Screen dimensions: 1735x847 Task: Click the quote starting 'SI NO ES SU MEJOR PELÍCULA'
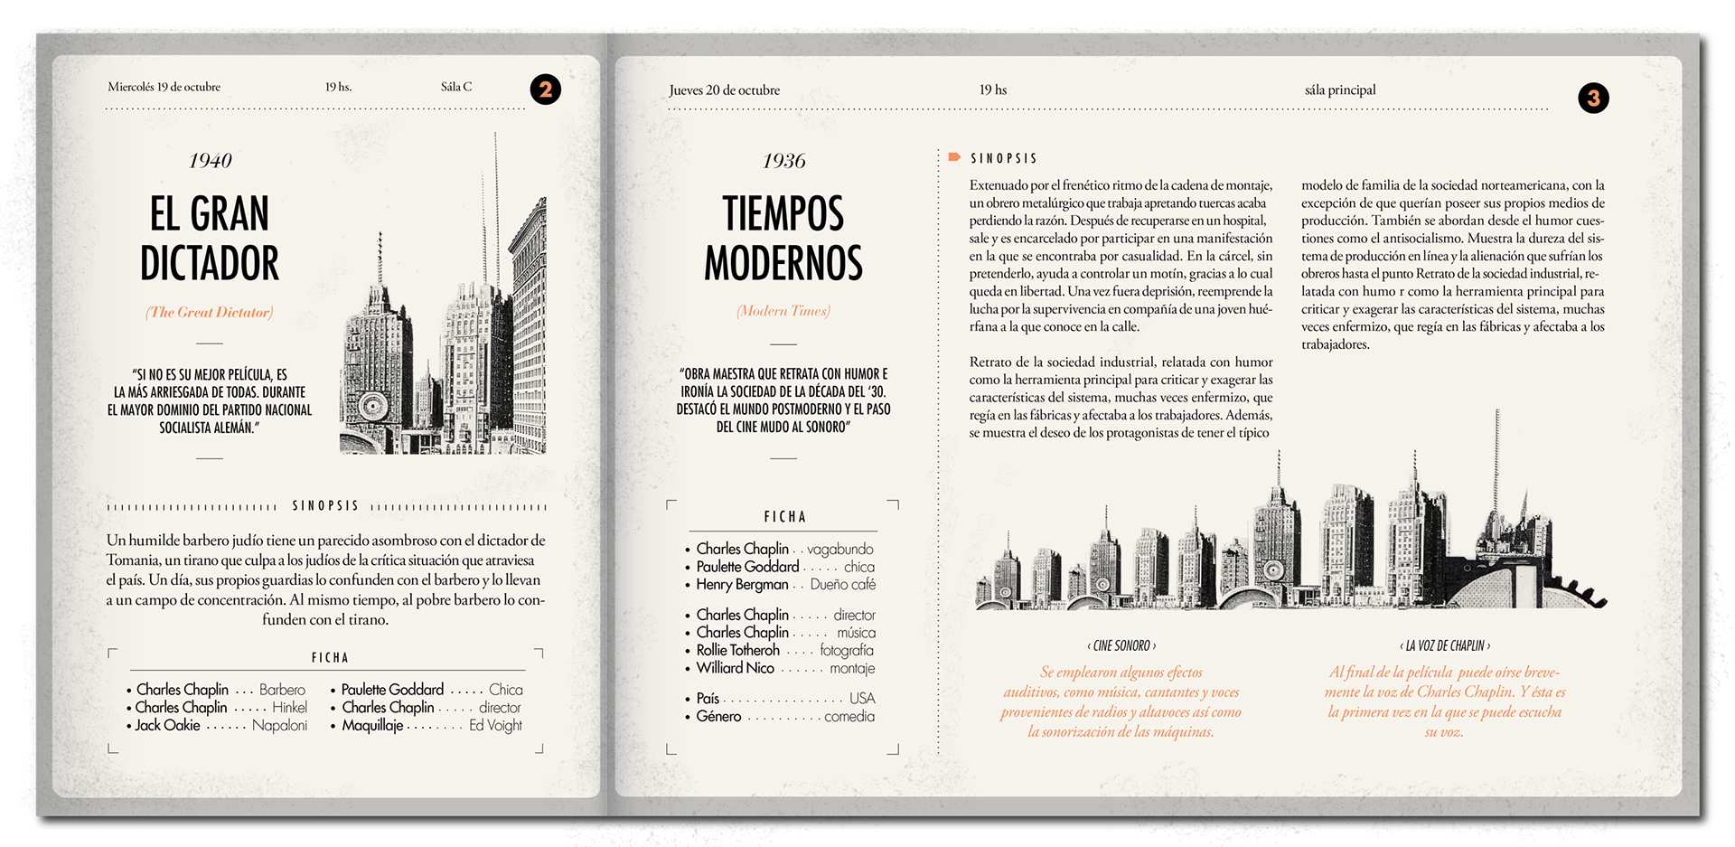point(210,401)
